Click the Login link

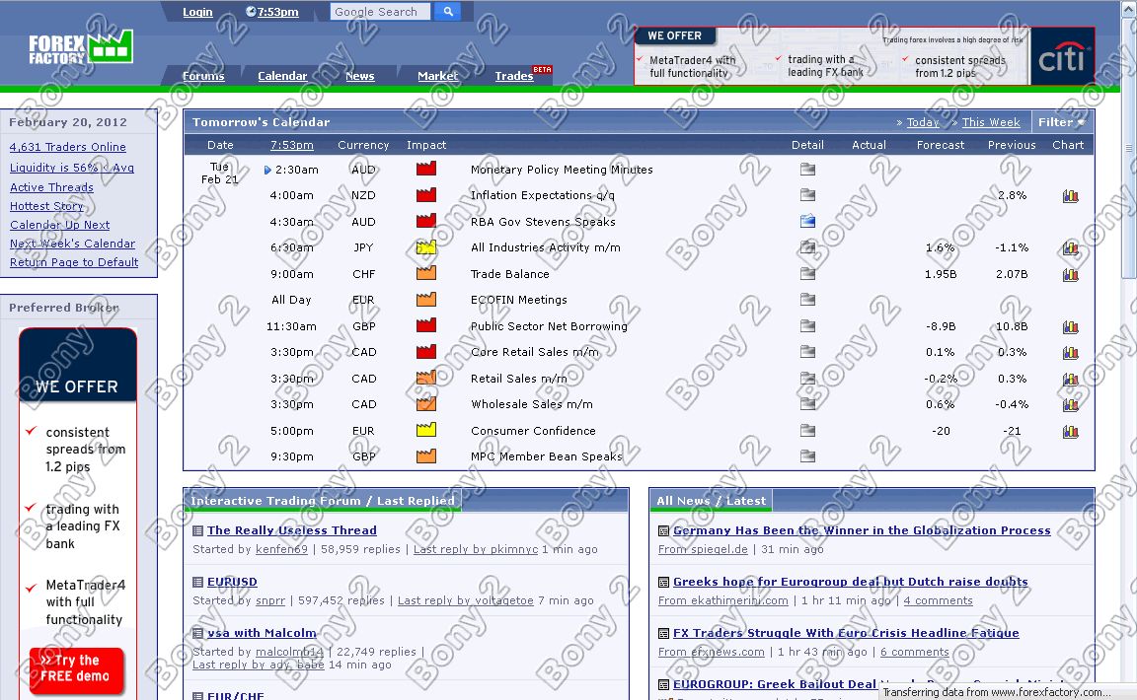(x=197, y=12)
